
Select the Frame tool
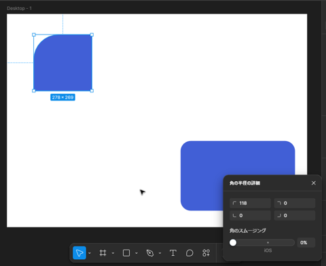point(103,252)
